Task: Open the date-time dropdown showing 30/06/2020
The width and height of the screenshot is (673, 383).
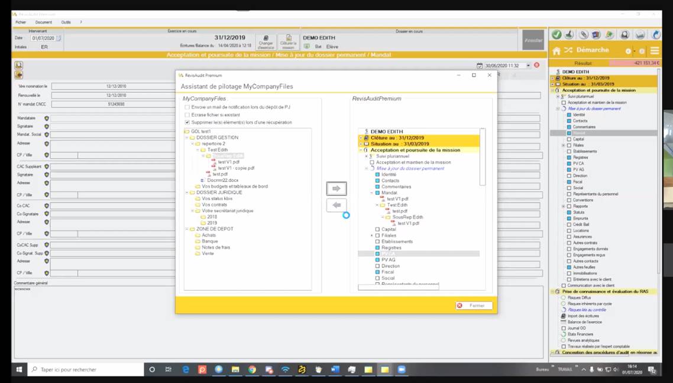Action: 528,66
